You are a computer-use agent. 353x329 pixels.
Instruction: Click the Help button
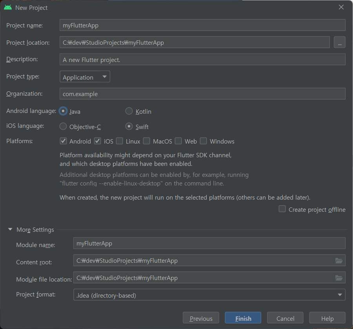328,318
